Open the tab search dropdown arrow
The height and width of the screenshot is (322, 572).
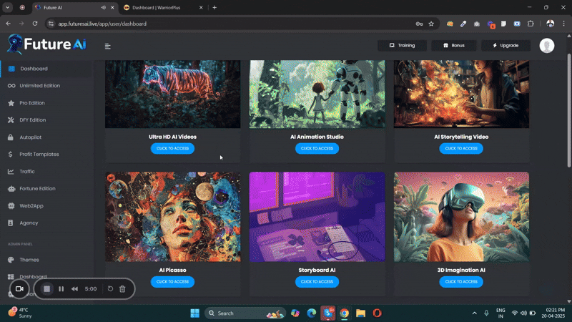7,7
